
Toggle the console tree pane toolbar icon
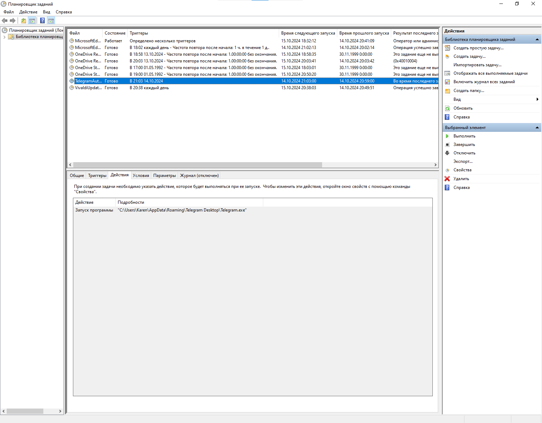[x=32, y=20]
